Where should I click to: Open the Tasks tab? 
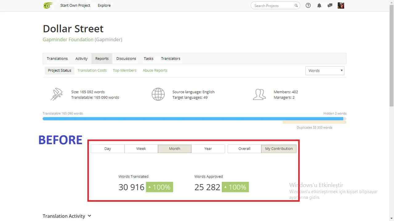[148, 59]
